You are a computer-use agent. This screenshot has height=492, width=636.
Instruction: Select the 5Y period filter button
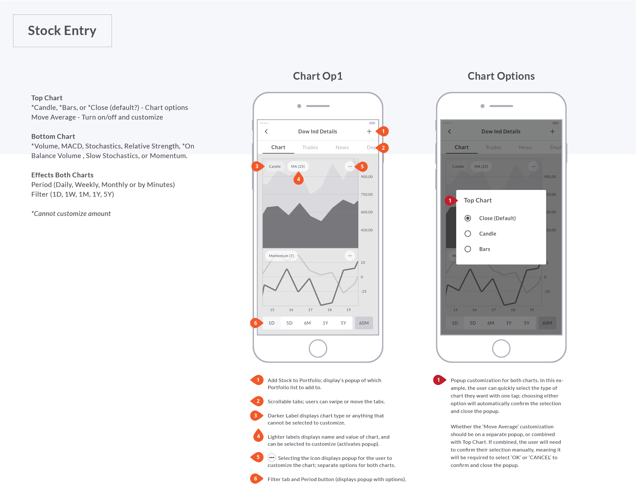[347, 323]
